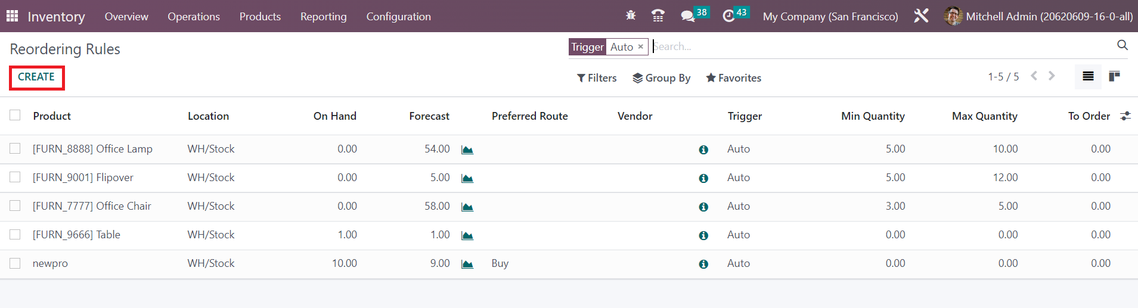Open forecast graph for Office Lamp
This screenshot has height=308, width=1138.
point(467,150)
